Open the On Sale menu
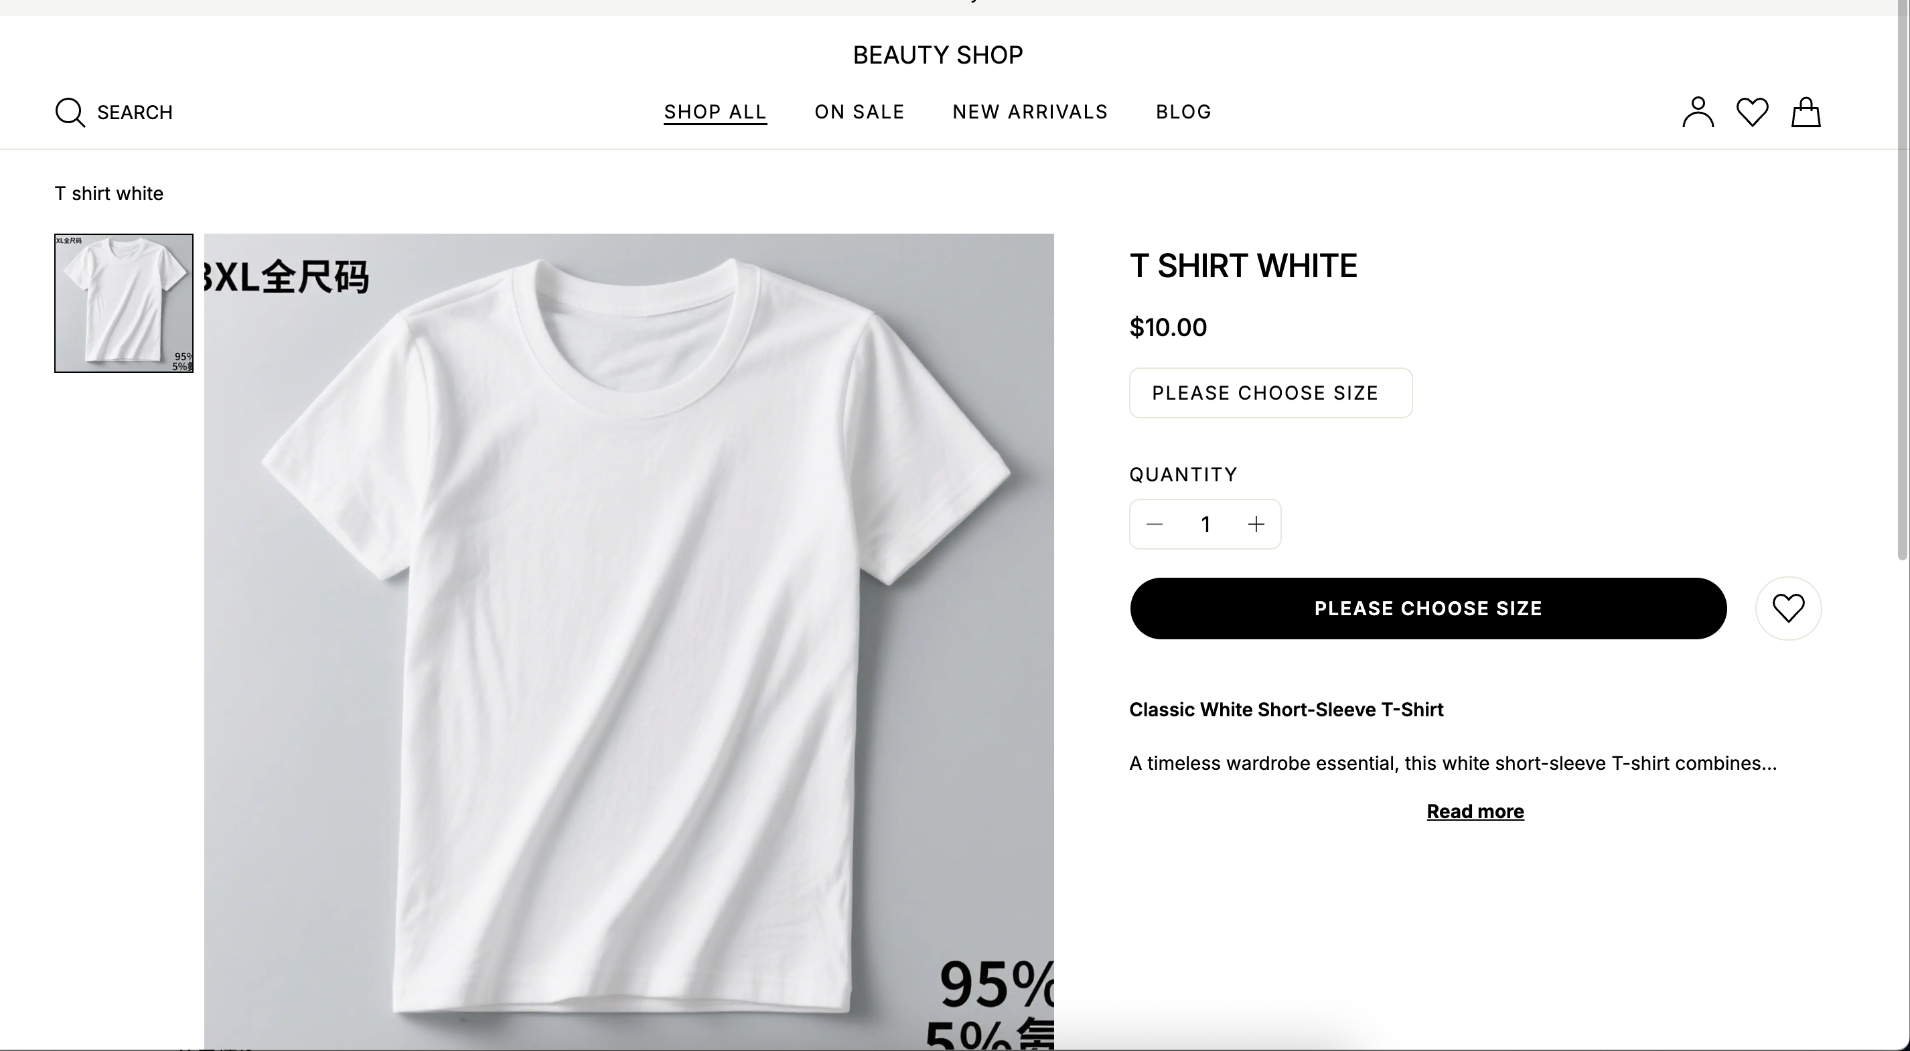The height and width of the screenshot is (1051, 1910). pos(859,112)
